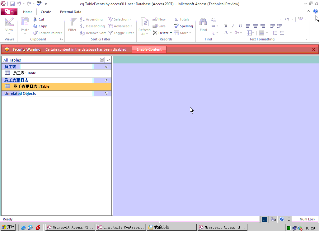319x231 pixels.
Task: Dismiss the Security Warning bar
Action: click(314, 49)
